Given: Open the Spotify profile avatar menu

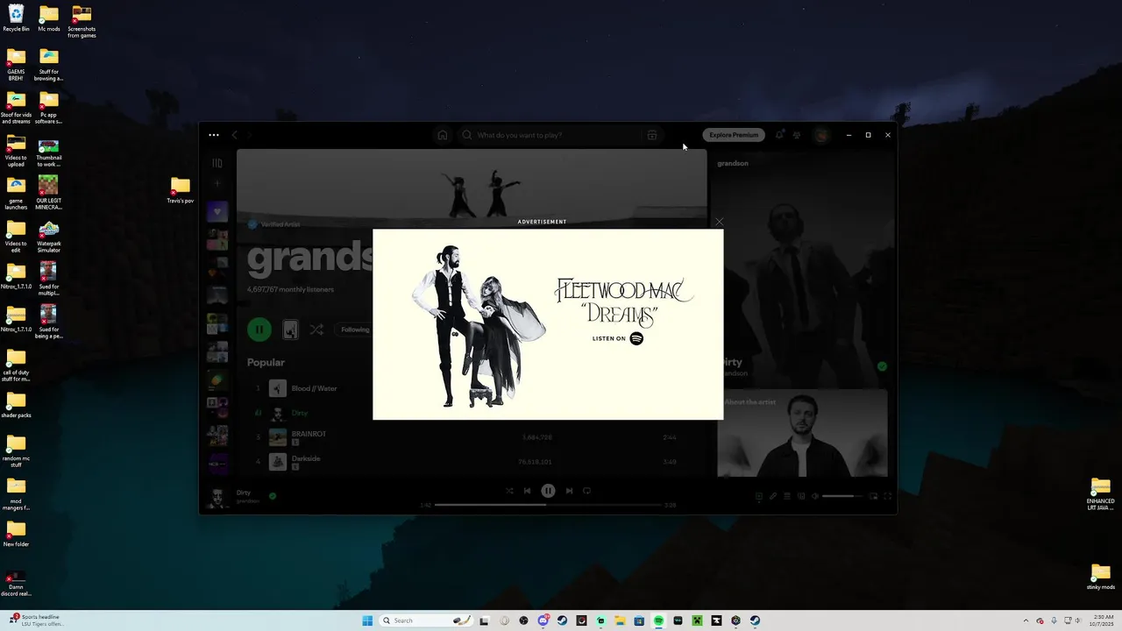Looking at the screenshot, I should click(821, 135).
